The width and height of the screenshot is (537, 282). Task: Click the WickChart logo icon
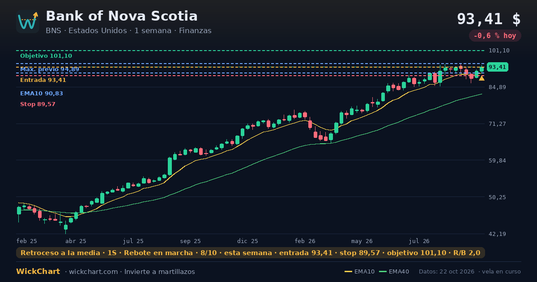click(28, 21)
